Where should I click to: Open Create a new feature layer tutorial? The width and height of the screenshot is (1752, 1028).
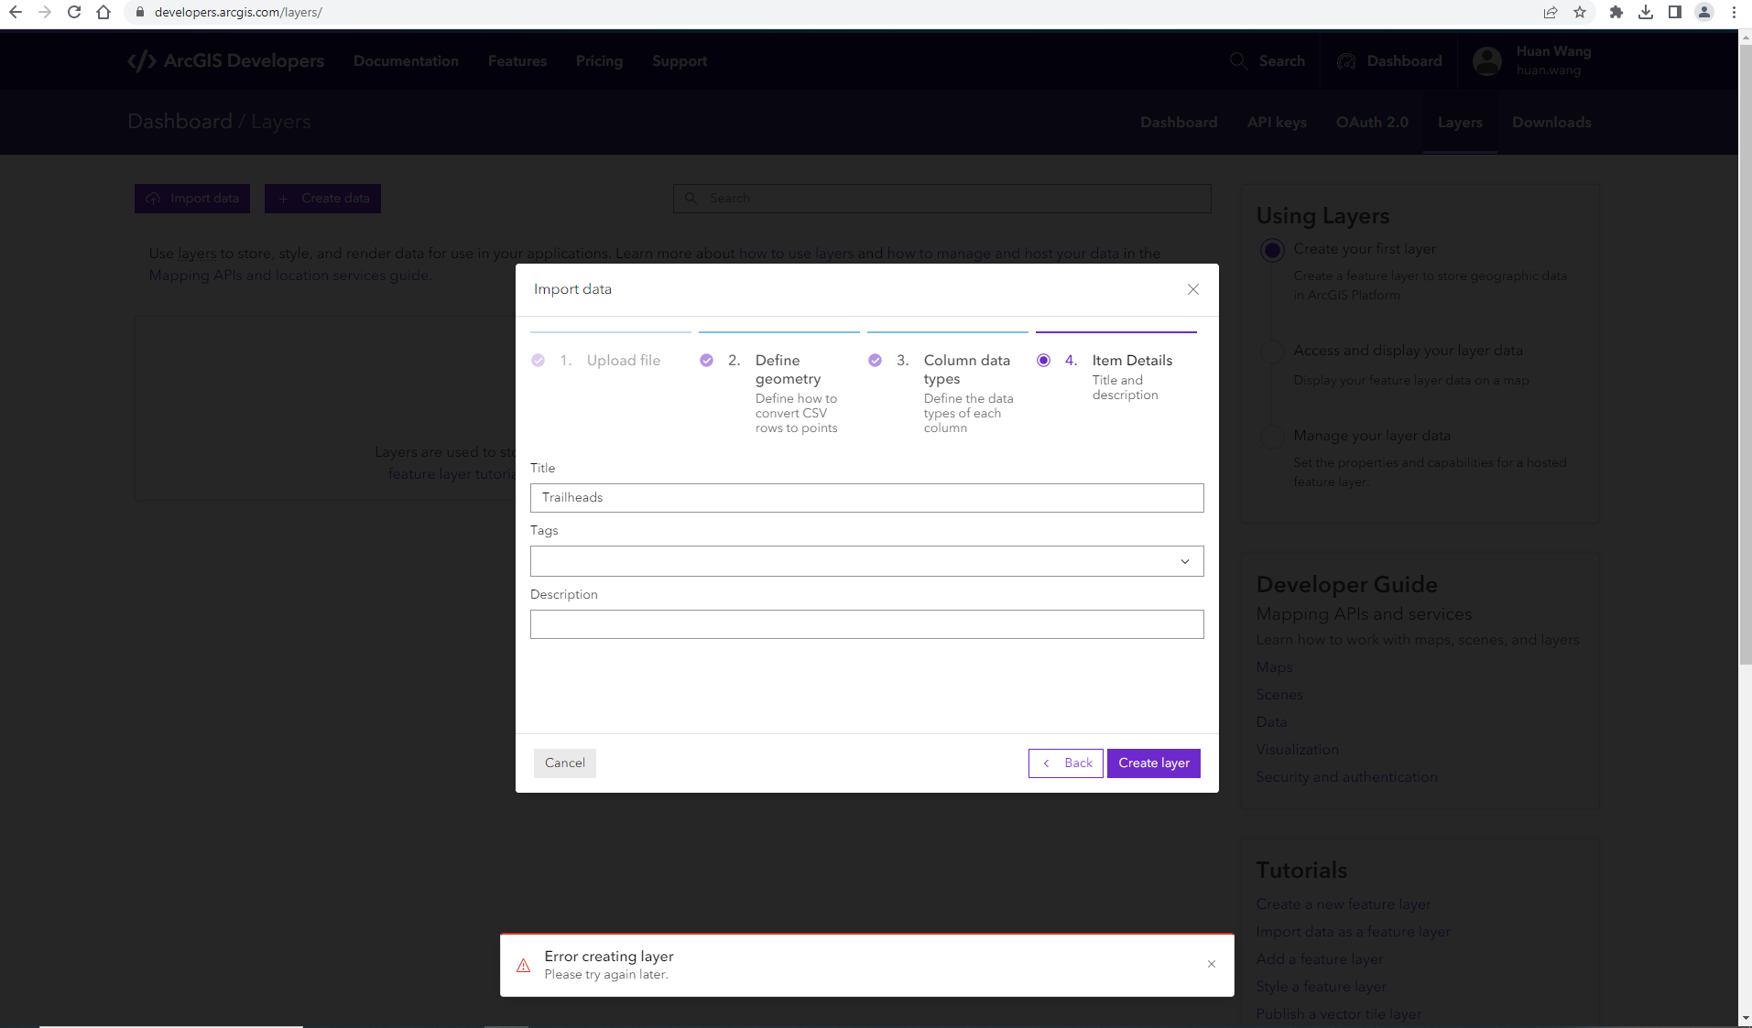coord(1344,904)
